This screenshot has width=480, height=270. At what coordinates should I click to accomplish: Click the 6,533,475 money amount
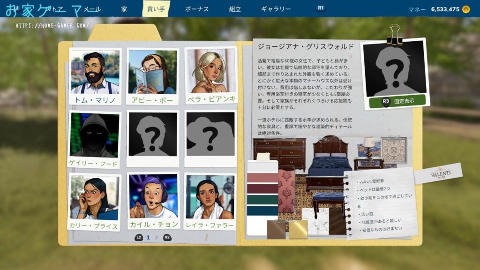(445, 9)
